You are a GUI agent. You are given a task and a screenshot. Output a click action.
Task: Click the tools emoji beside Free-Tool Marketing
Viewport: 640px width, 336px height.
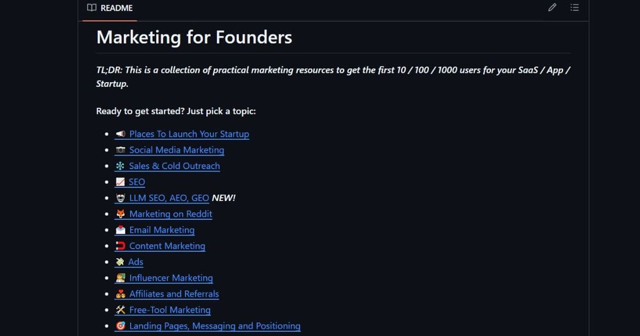click(x=120, y=310)
